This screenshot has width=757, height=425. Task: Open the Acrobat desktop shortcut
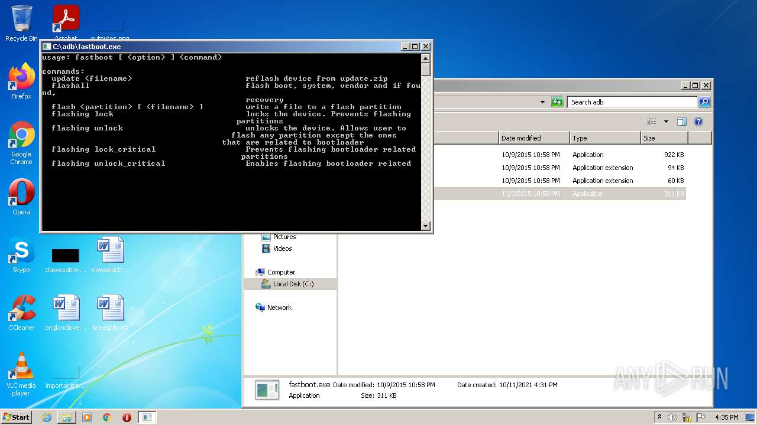click(x=66, y=23)
